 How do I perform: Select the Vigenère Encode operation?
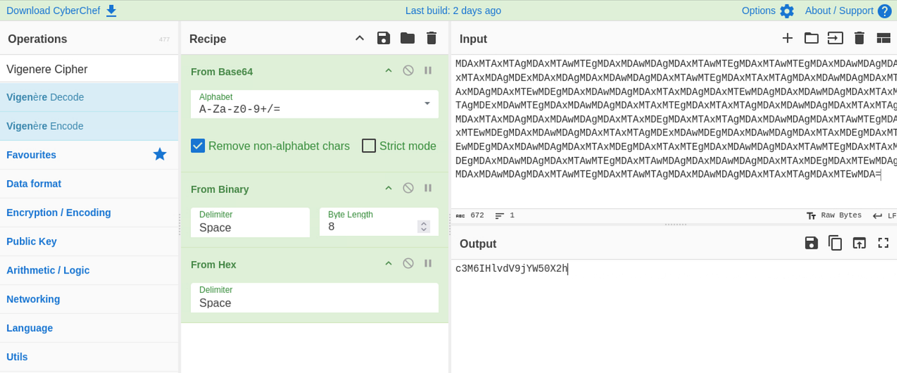click(89, 126)
